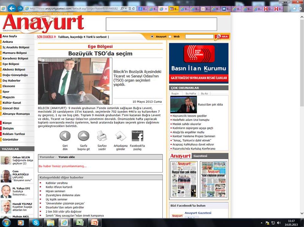304x227 pixels.
Task: Open the 'Spor' sidebar menu item
Action: (6, 92)
